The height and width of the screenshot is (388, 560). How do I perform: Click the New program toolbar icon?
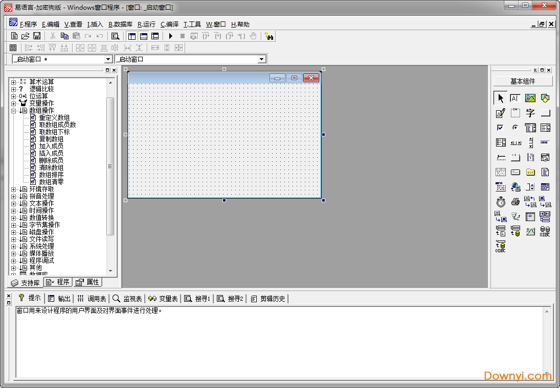pos(13,36)
